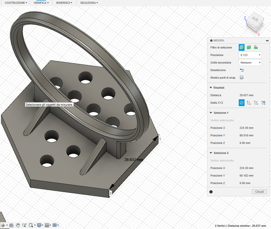271x229 pixels.
Task: Select the Orbit tool in bottom toolbar
Action: click(3, 225)
